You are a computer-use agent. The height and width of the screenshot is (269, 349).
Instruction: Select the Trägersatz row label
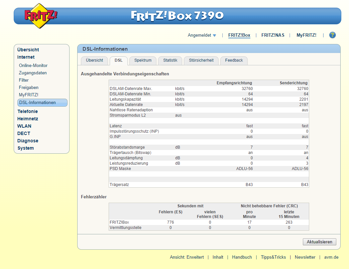[119, 184]
